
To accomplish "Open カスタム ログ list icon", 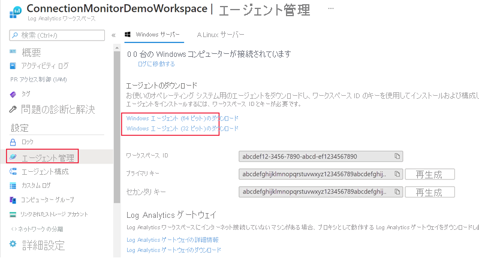I will 13,186.
